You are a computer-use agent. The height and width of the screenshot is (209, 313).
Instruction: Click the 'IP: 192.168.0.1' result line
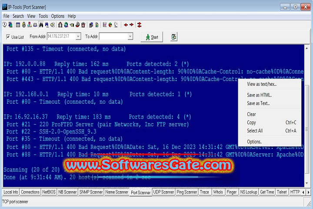click(98, 94)
